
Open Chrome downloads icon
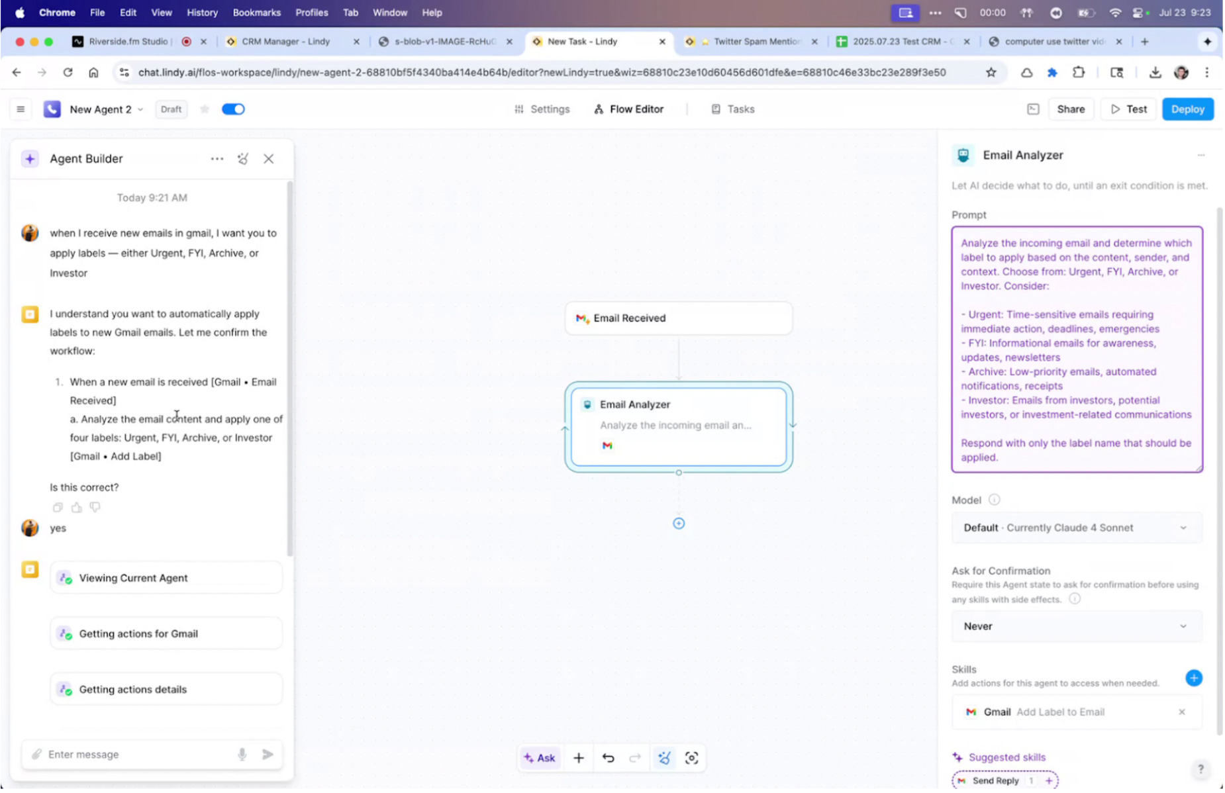pos(1155,73)
